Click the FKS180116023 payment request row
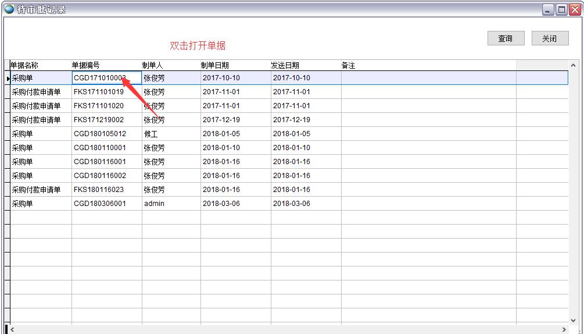The width and height of the screenshot is (584, 334). (x=99, y=190)
